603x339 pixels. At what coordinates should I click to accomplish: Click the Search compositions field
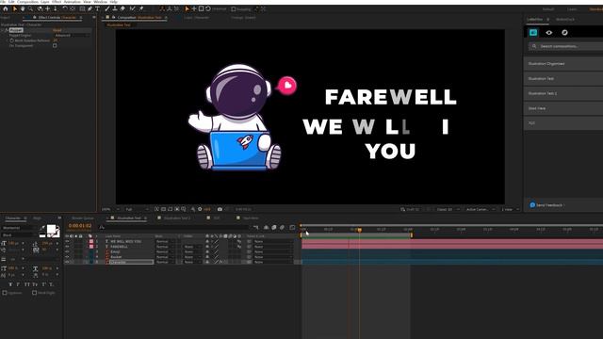(x=565, y=46)
